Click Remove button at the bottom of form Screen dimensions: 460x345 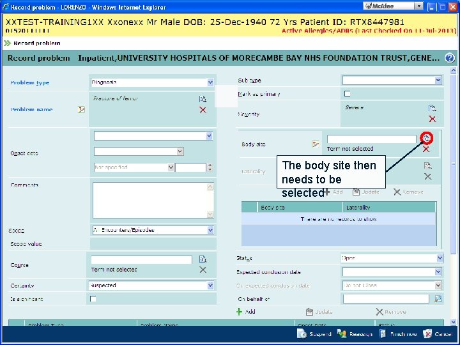pos(391,312)
